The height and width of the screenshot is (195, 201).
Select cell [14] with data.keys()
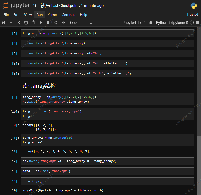[x=107, y=181]
